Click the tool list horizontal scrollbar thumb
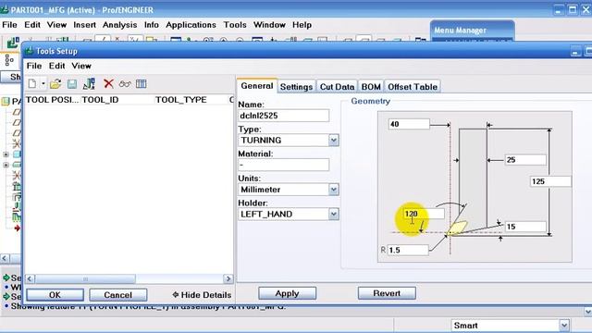 click(x=85, y=279)
